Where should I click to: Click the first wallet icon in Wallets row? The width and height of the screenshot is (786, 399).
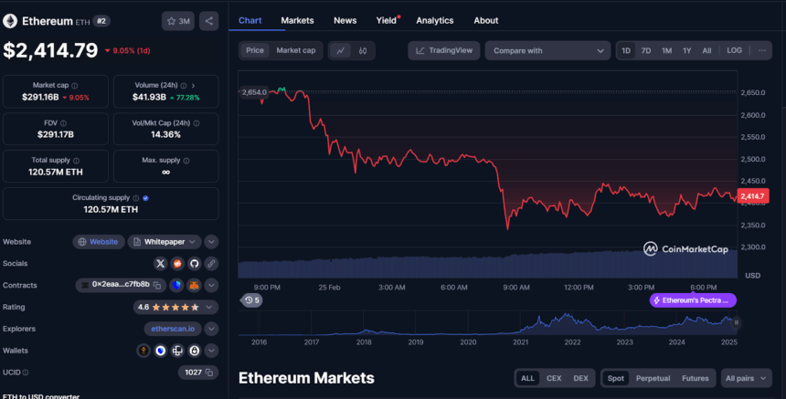[x=143, y=351]
